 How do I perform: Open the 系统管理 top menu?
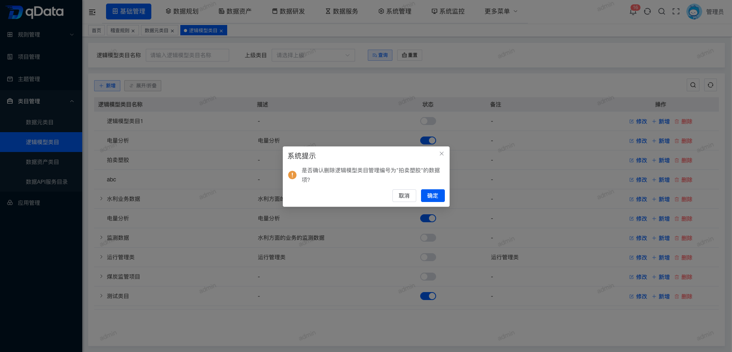click(x=395, y=12)
